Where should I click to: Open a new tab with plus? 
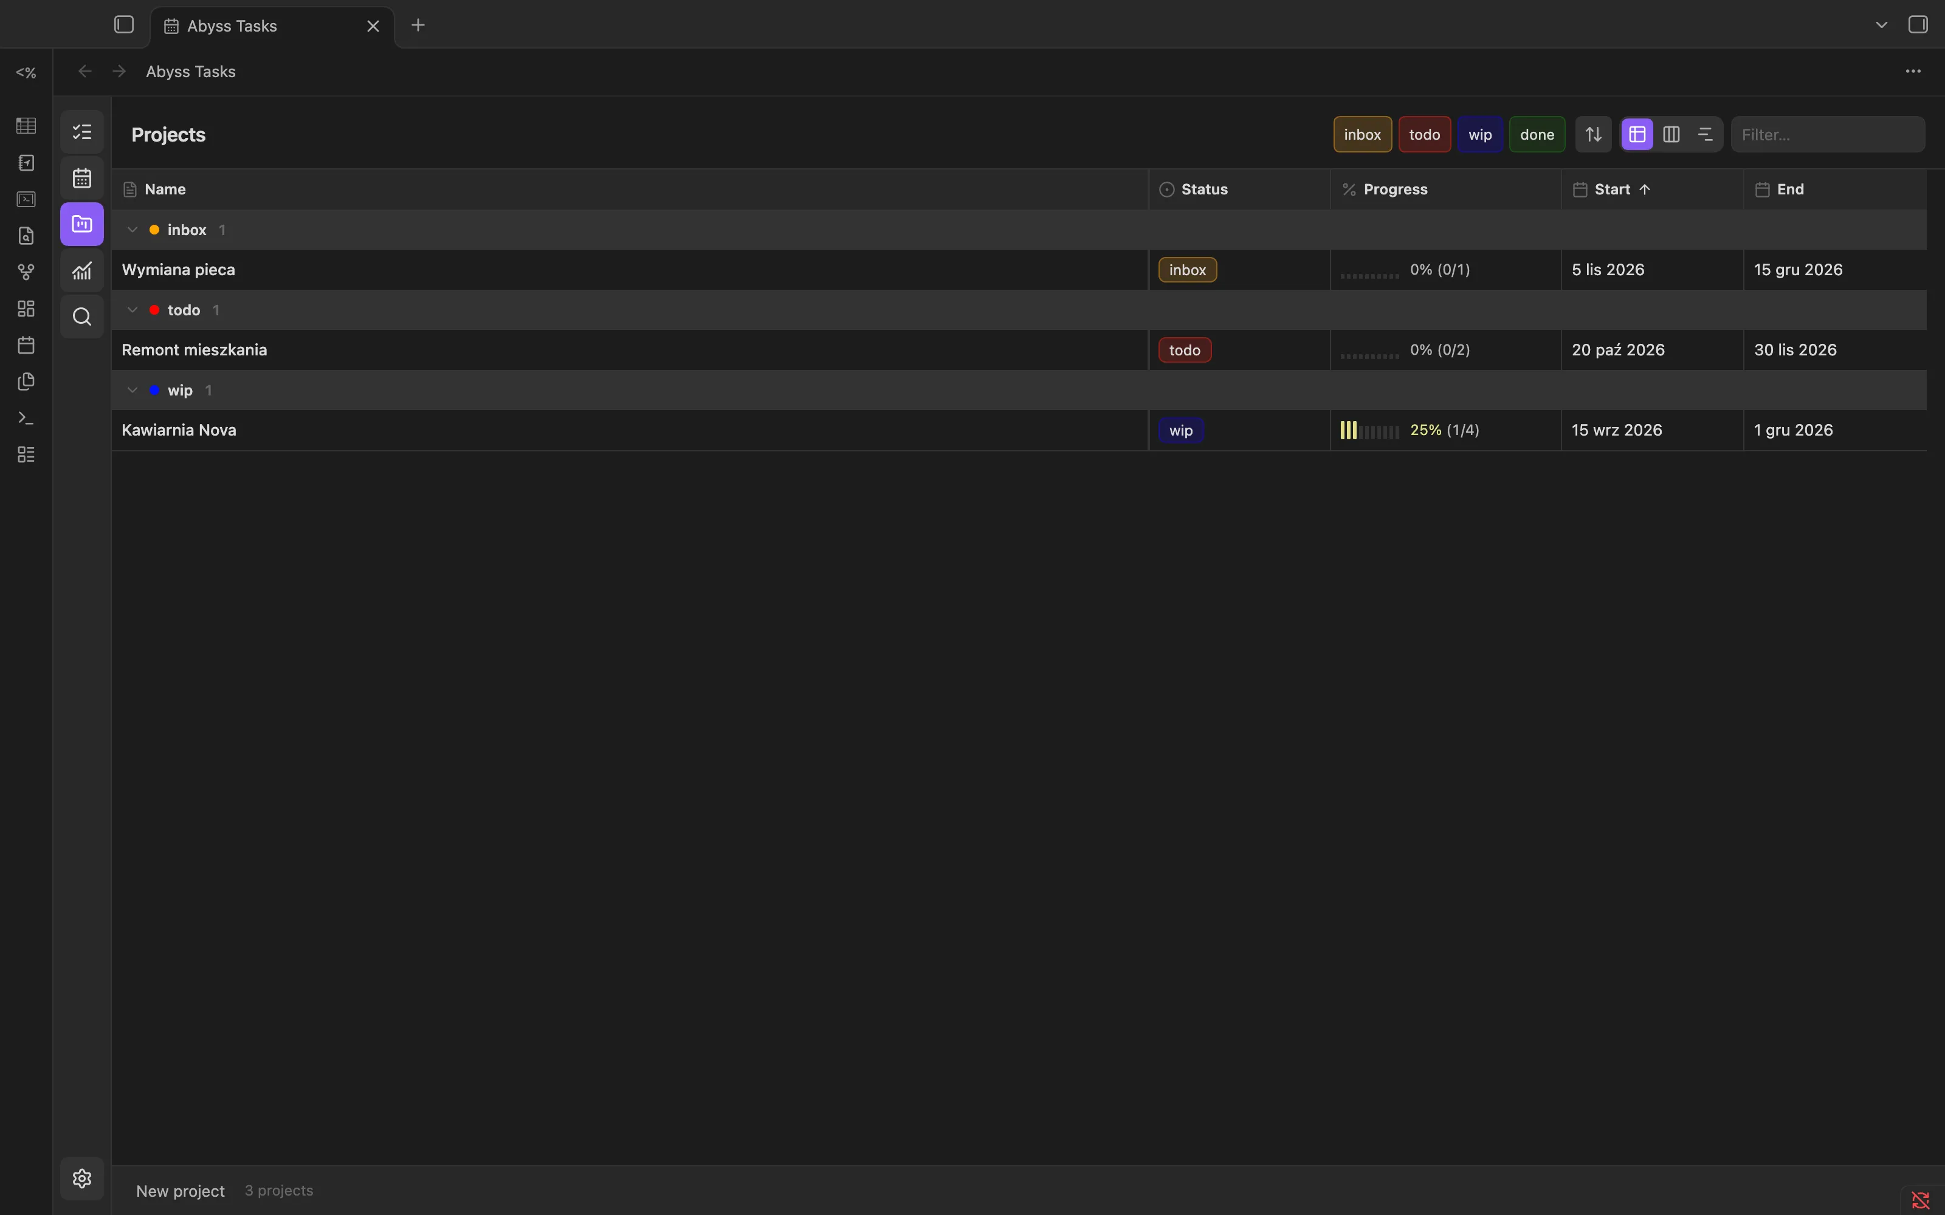[x=418, y=26]
